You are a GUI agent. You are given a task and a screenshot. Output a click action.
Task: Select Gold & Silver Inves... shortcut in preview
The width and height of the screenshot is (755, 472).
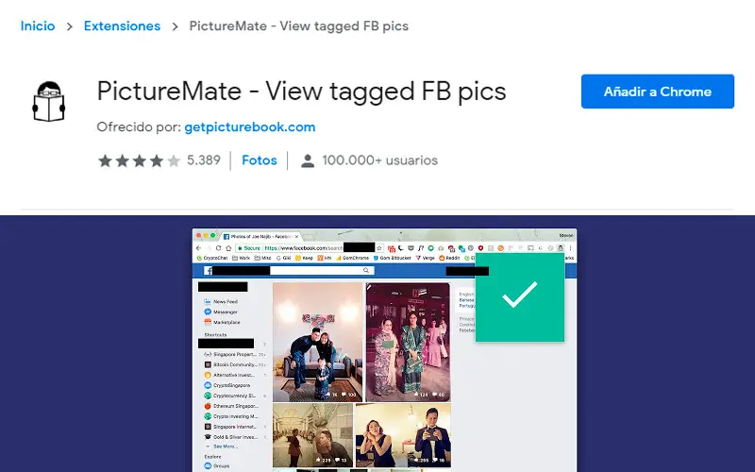tap(231, 437)
